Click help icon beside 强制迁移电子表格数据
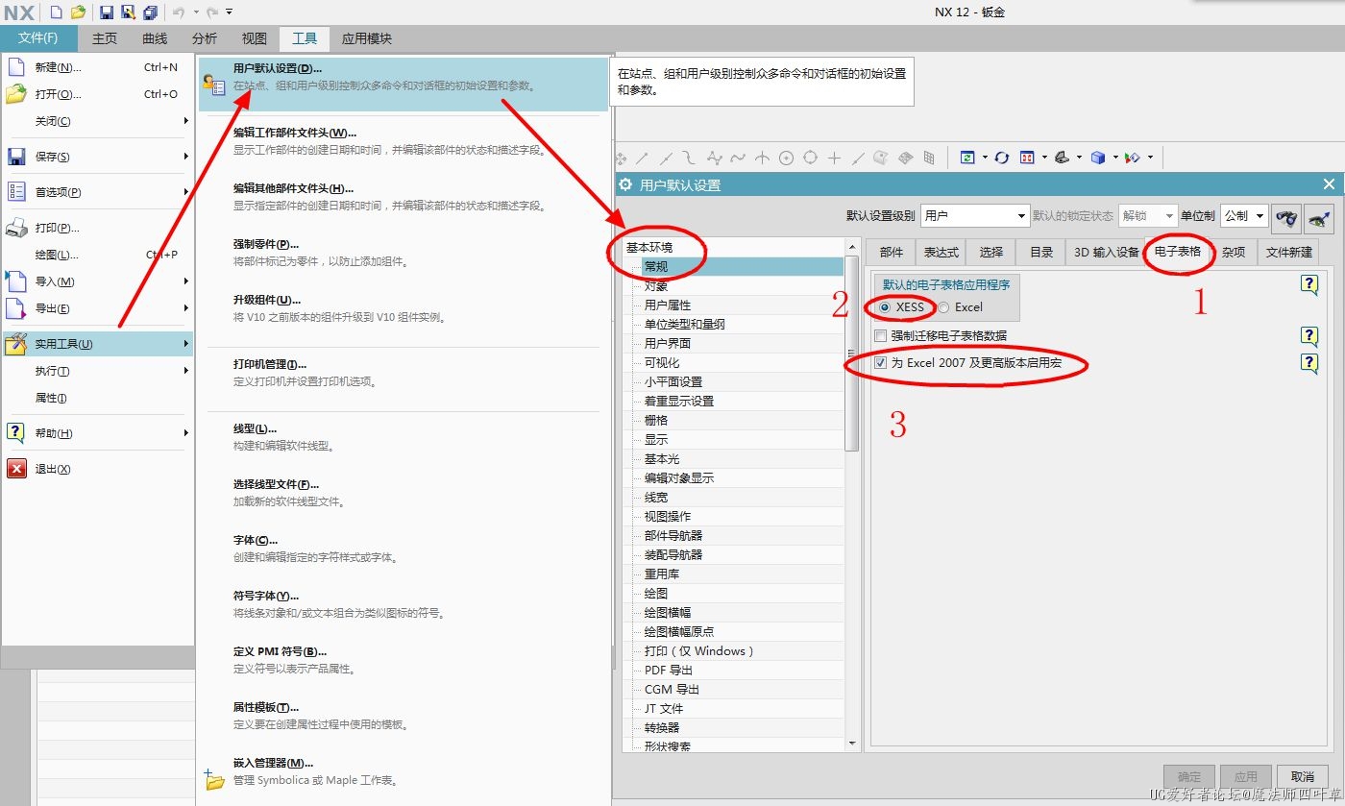 click(1309, 336)
